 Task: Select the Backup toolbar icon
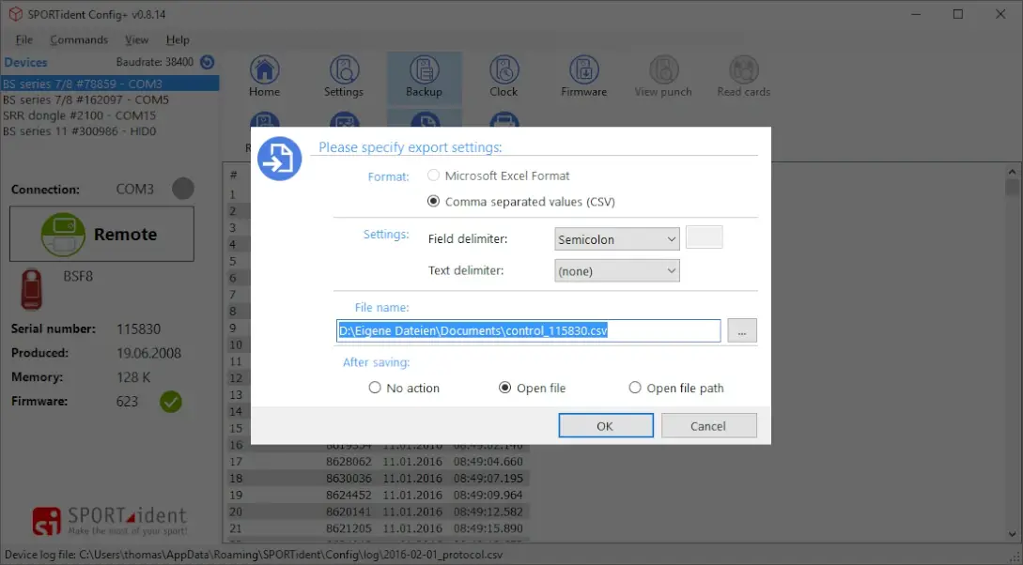[424, 71]
